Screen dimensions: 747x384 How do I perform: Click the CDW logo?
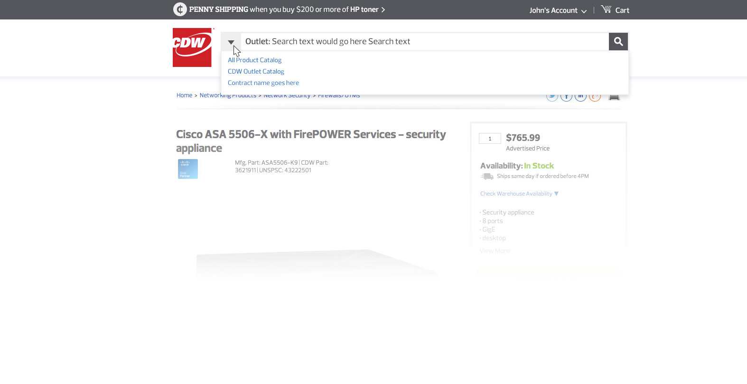(192, 47)
